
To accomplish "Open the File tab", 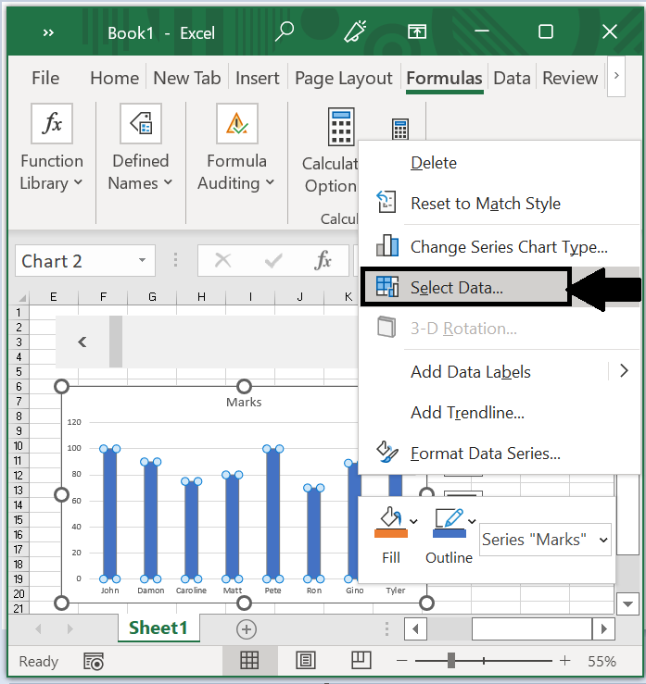I will click(45, 78).
